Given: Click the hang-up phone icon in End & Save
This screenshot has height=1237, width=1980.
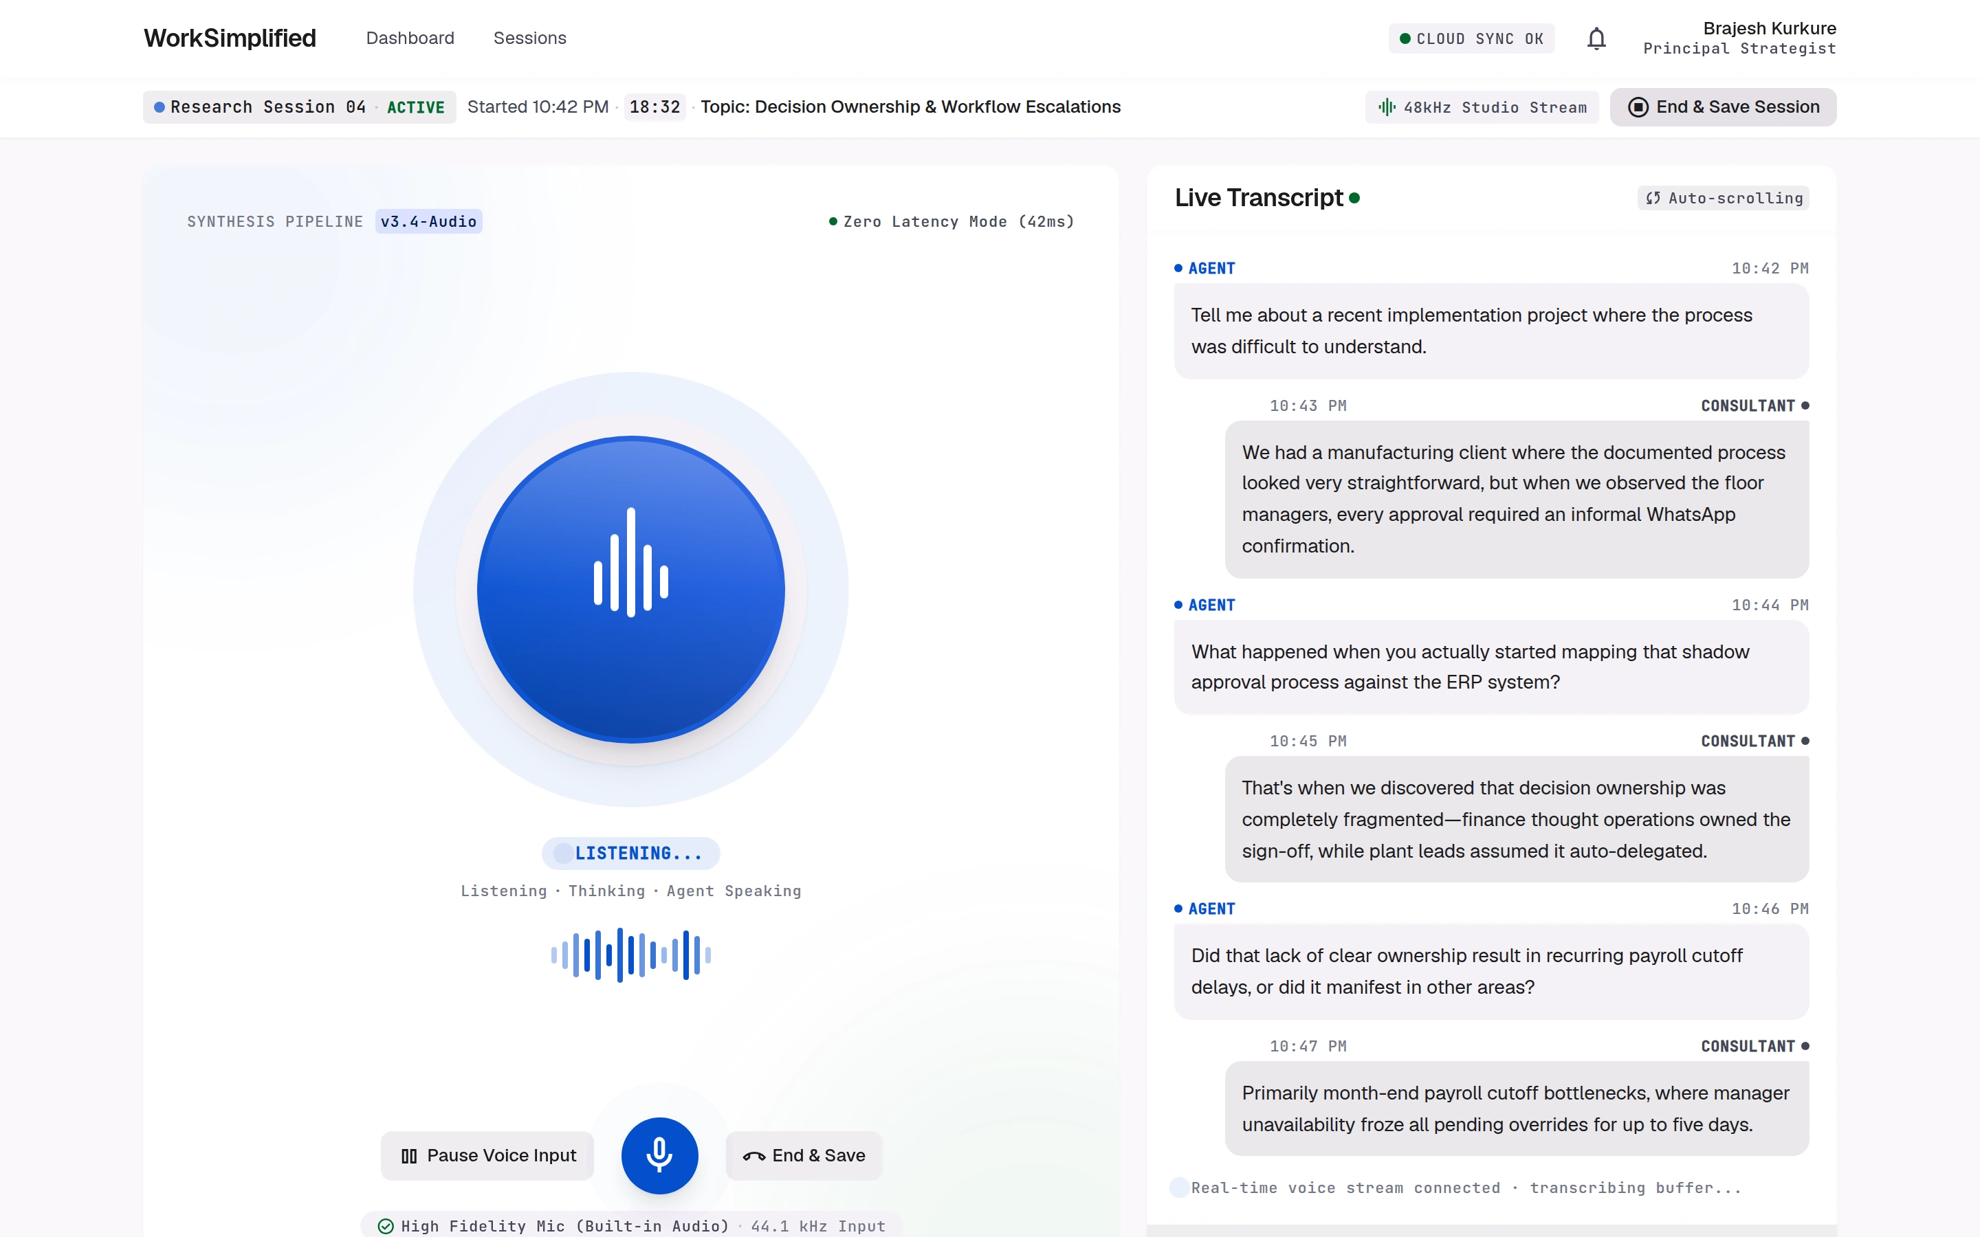Looking at the screenshot, I should pos(753,1156).
